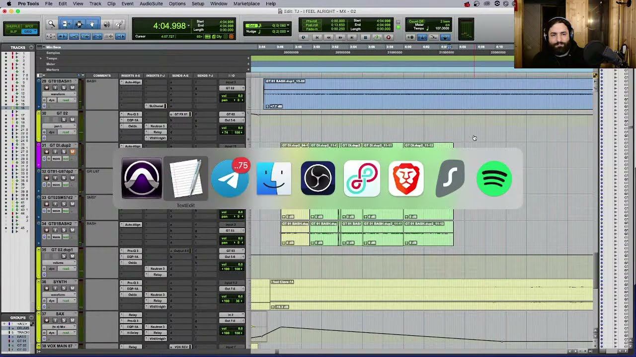
Task: Open the Marketplace menu
Action: (x=246, y=4)
